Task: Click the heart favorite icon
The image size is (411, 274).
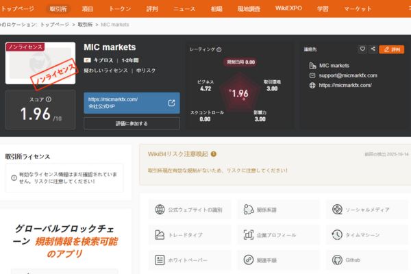Action: (362, 49)
